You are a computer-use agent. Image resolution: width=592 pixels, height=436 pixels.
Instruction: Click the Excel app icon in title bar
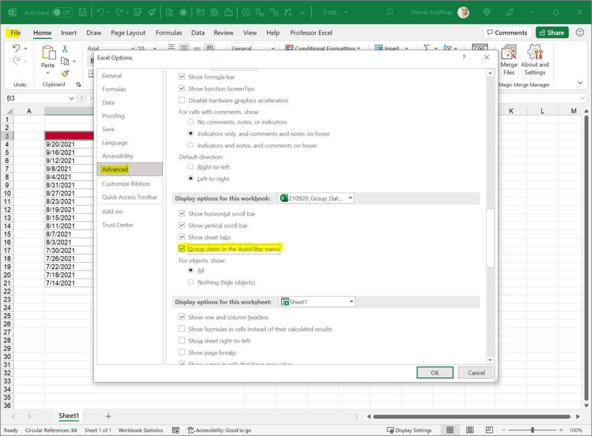[13, 13]
